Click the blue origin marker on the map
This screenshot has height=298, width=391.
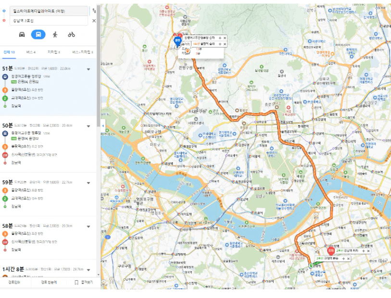(177, 41)
